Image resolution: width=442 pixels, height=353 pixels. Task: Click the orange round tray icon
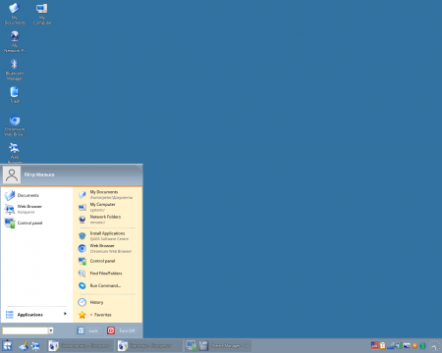414,346
